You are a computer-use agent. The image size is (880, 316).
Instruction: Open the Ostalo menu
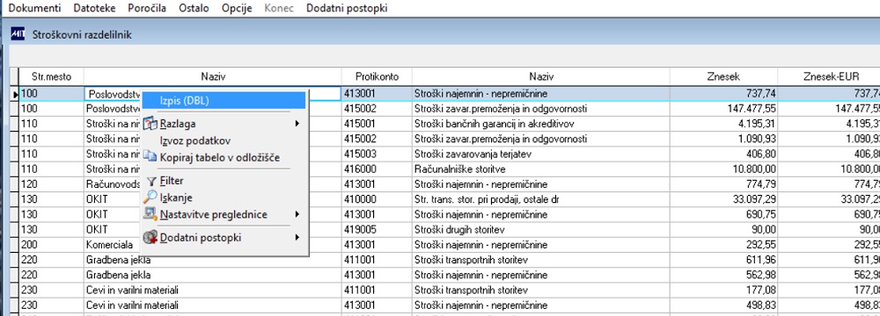[194, 9]
